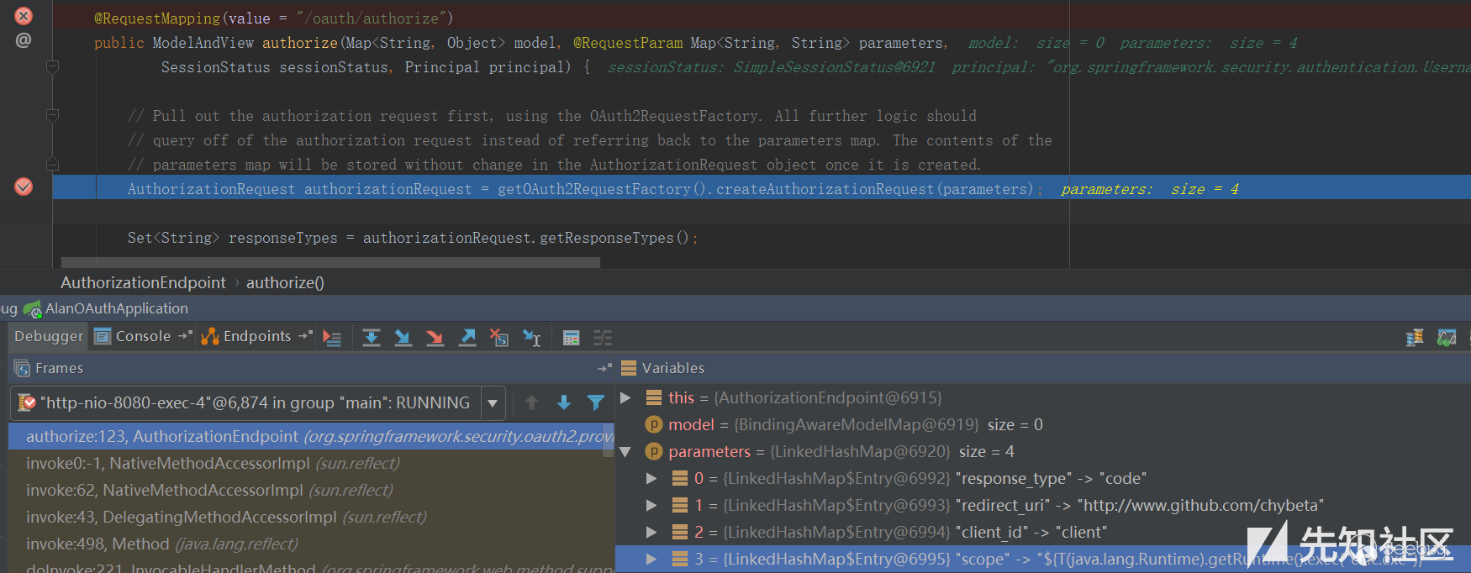Click the Step Into icon
Viewport: 1471px width, 573px height.
tap(403, 338)
